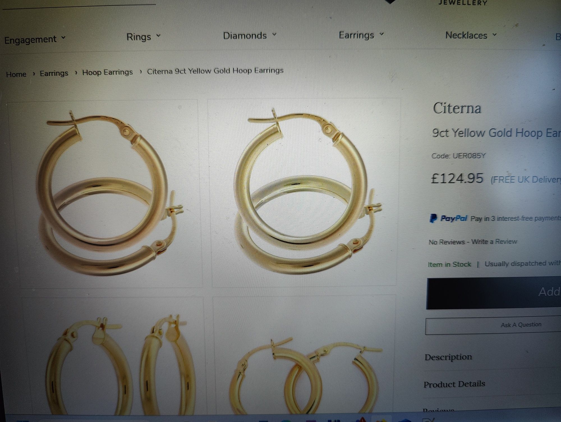The height and width of the screenshot is (422, 561).
Task: Expand the Description section
Action: (448, 357)
